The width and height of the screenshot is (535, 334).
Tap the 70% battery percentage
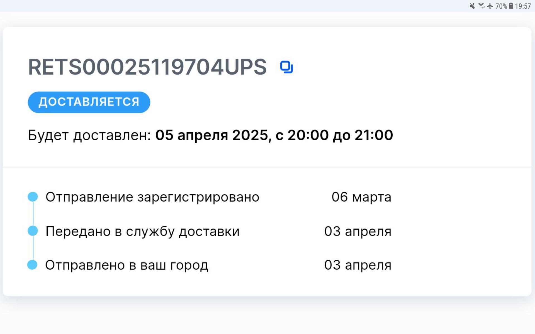click(501, 6)
